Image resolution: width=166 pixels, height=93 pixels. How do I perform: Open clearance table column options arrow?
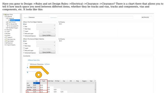point(95,81)
